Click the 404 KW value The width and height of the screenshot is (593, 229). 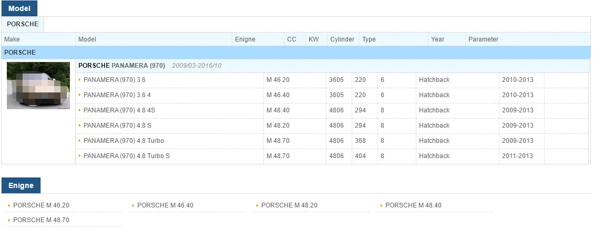pos(361,155)
